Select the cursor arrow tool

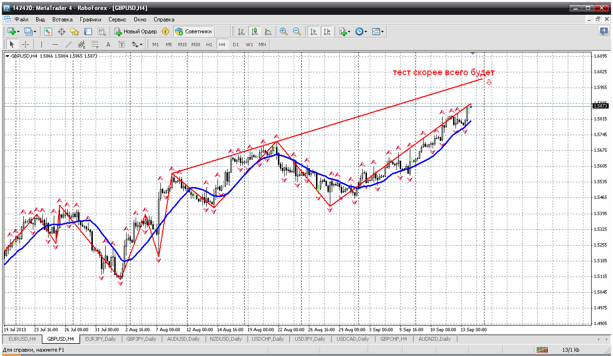pos(12,44)
